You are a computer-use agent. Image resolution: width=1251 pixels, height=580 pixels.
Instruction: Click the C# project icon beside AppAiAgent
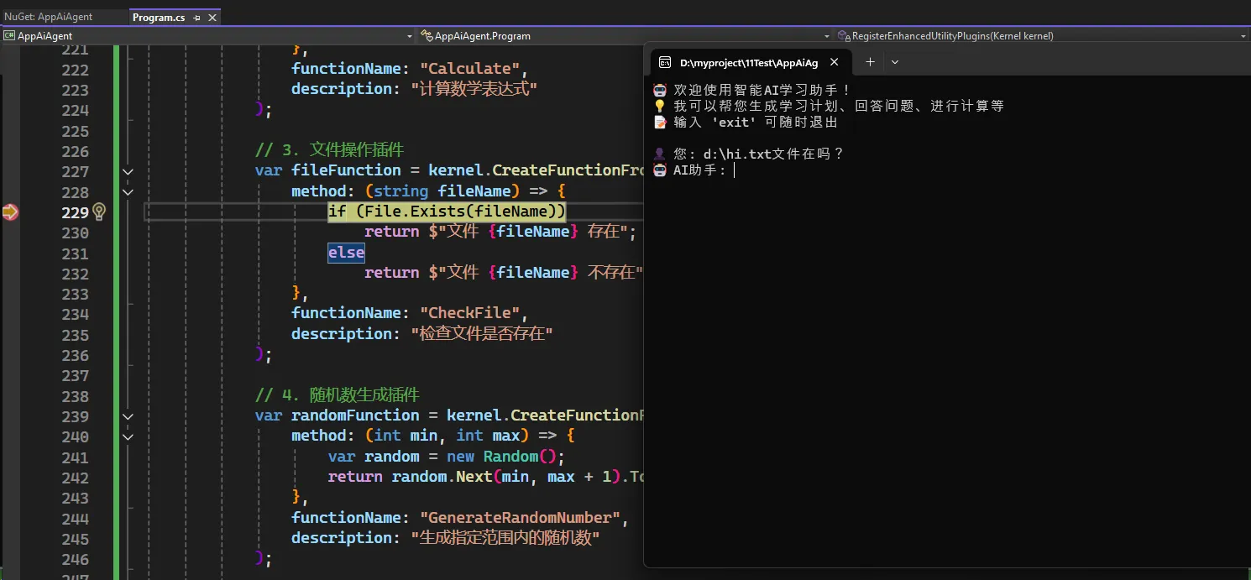[x=9, y=36]
